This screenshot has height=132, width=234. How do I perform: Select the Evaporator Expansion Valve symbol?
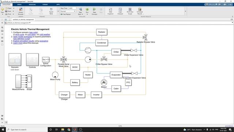click(x=134, y=73)
